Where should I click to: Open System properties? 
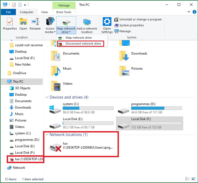[x=129, y=25]
